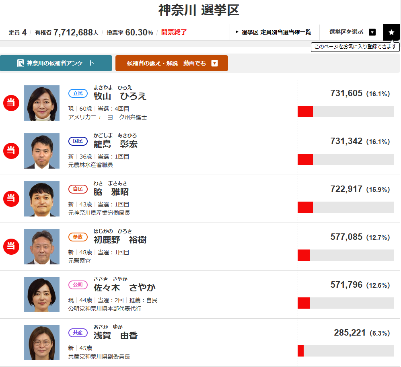Click the survey document icon

click(21, 63)
